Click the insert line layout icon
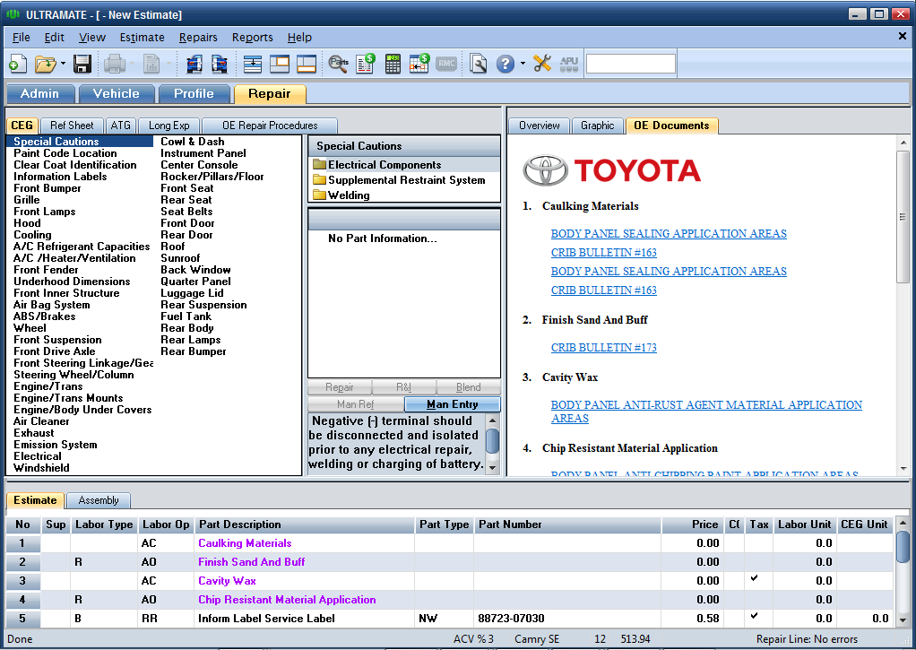This screenshot has width=916, height=650. pyautogui.click(x=253, y=63)
